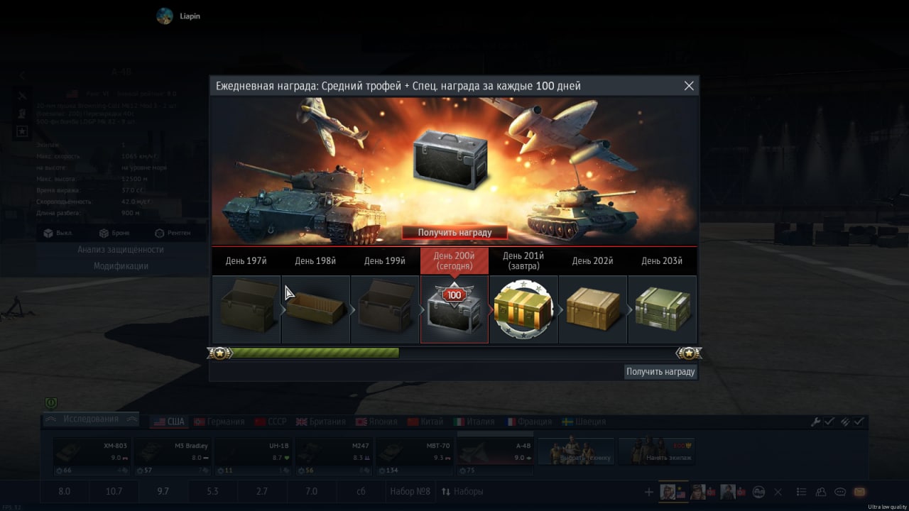The width and height of the screenshot is (909, 511).
Task: Click the mail envelope icon
Action: (x=859, y=492)
